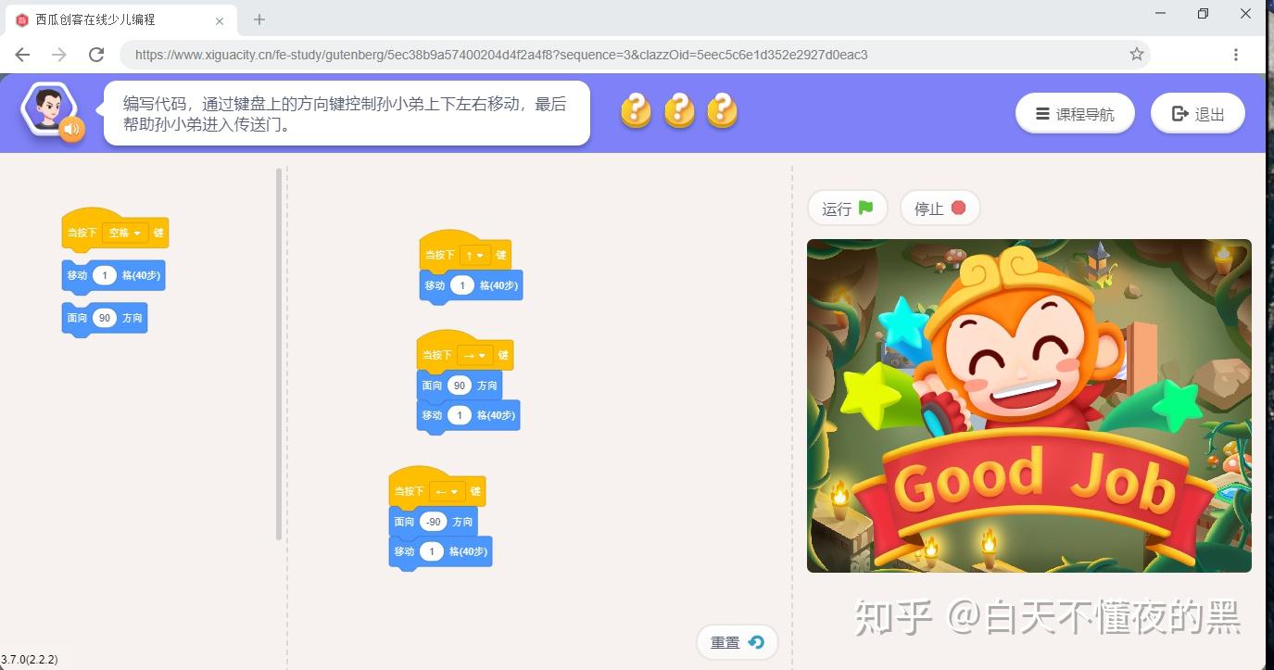Screen dimensions: 1274x670
Task: Open a new browser tab
Action: tap(259, 19)
